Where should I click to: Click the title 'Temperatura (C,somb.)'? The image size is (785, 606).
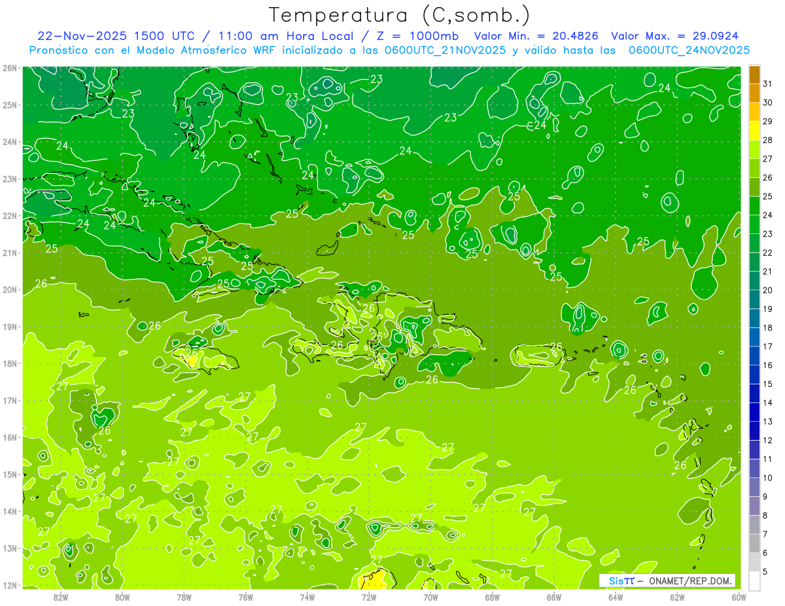click(399, 16)
